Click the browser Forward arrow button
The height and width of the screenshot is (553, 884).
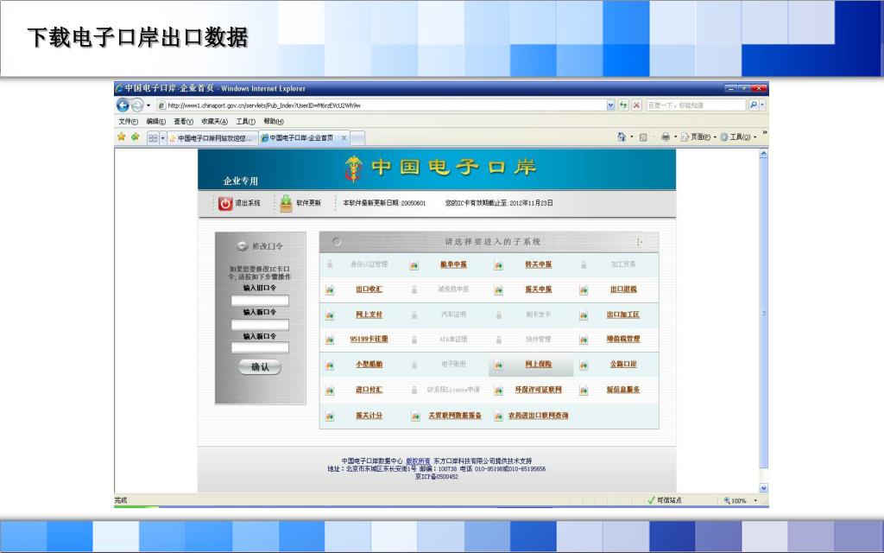click(x=136, y=105)
